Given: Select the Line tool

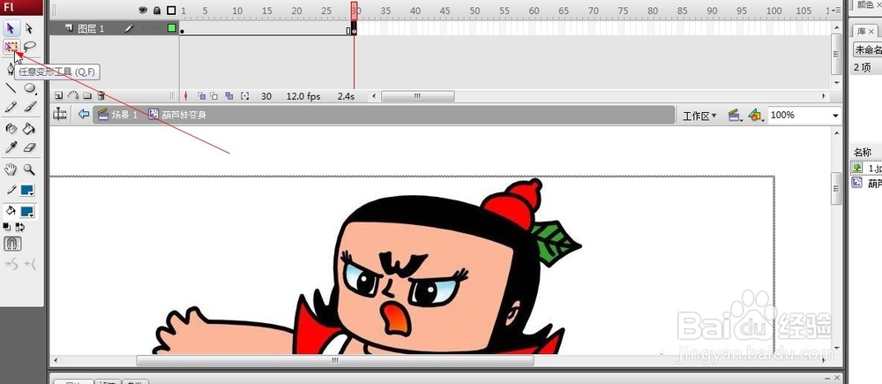Looking at the screenshot, I should 11,88.
